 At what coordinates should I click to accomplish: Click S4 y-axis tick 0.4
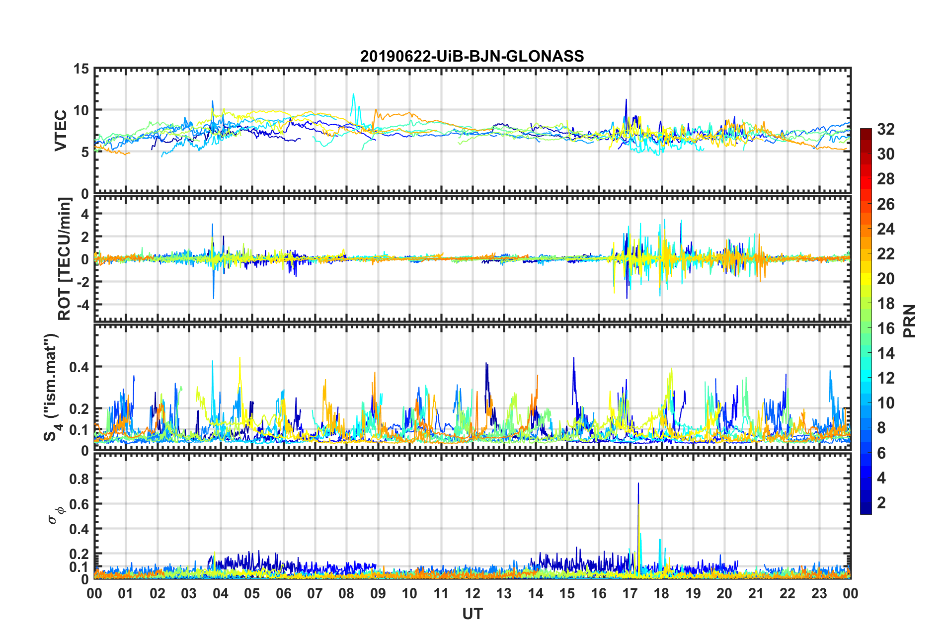[x=79, y=367]
